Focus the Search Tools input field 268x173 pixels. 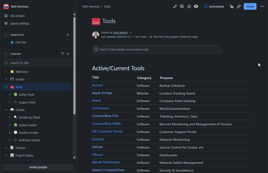pyautogui.click(x=156, y=50)
